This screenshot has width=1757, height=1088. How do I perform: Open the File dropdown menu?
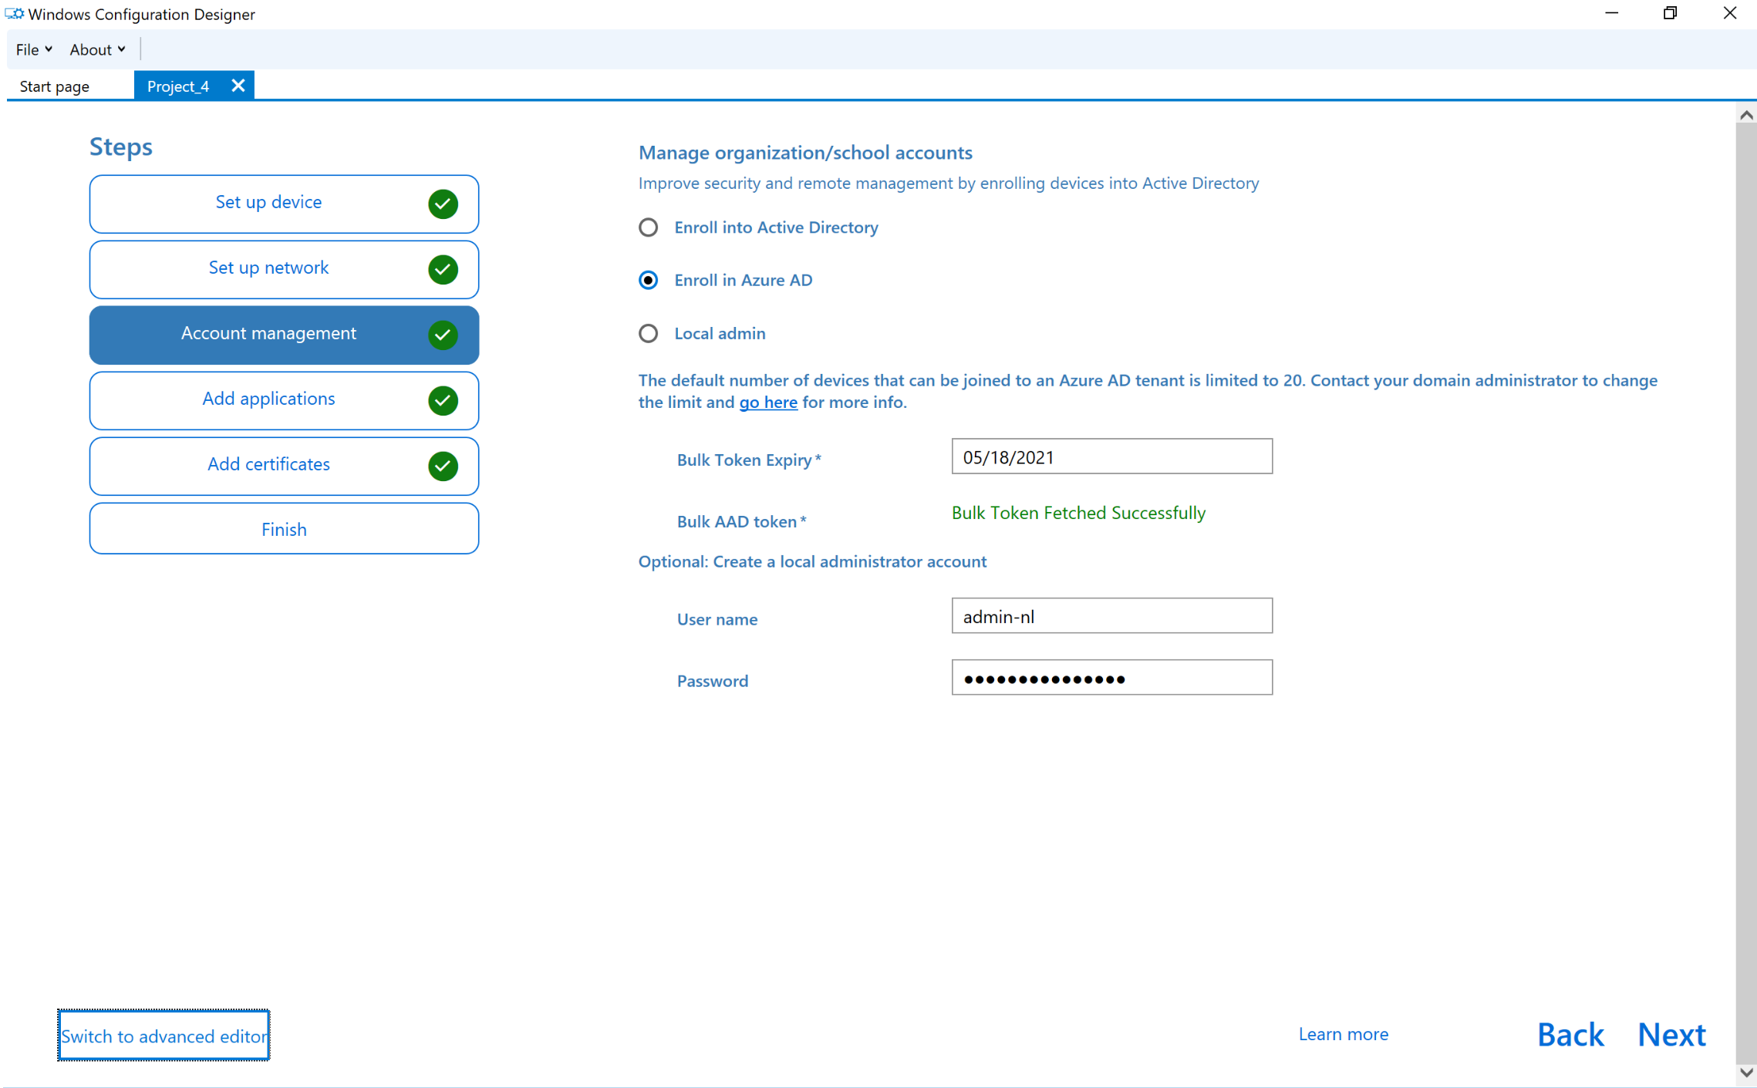click(33, 49)
